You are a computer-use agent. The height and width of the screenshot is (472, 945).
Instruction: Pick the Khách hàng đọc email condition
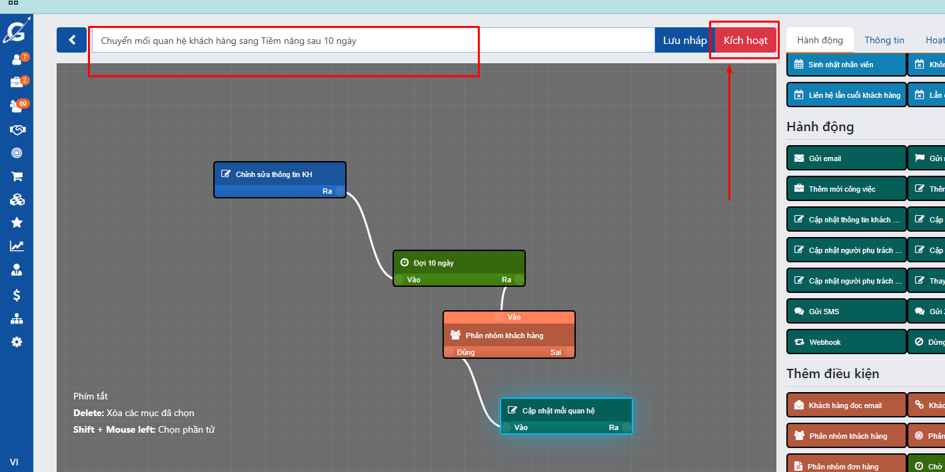(846, 405)
